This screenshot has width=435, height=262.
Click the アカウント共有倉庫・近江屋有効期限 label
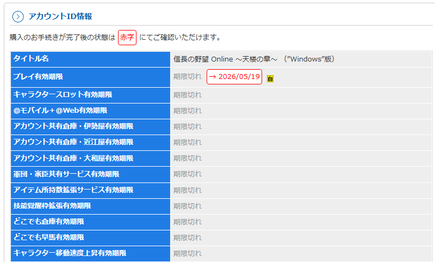click(x=73, y=142)
